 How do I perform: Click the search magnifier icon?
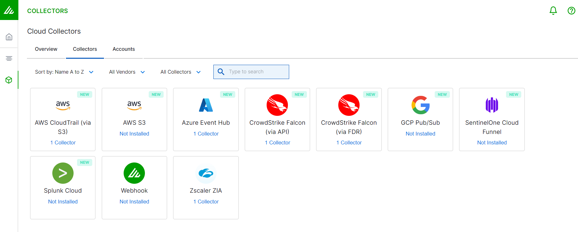(221, 72)
